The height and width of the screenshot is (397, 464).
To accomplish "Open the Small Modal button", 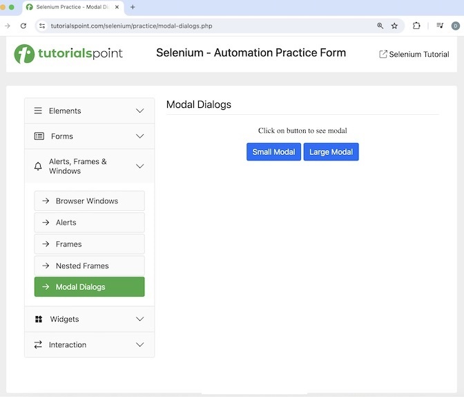I will click(273, 152).
